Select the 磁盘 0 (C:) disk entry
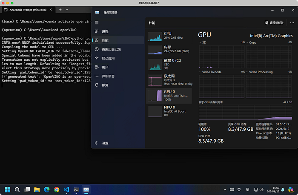The image size is (298, 195). point(169,64)
